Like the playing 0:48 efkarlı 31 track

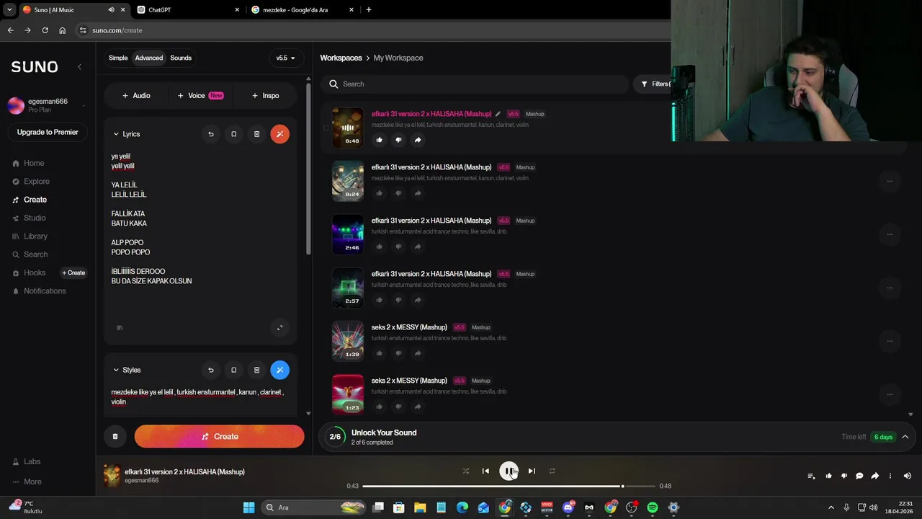pos(380,140)
